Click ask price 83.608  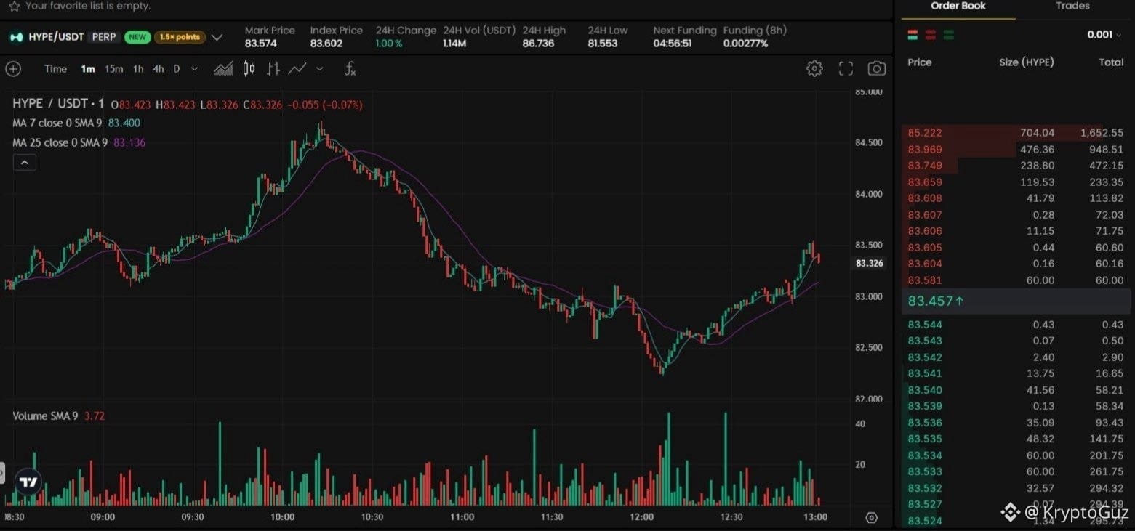(x=925, y=198)
